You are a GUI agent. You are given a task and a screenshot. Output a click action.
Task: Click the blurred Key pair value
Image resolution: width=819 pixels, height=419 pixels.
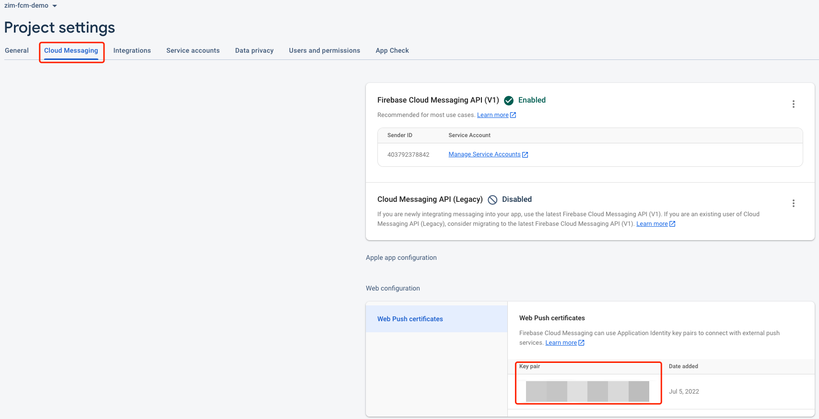click(587, 391)
